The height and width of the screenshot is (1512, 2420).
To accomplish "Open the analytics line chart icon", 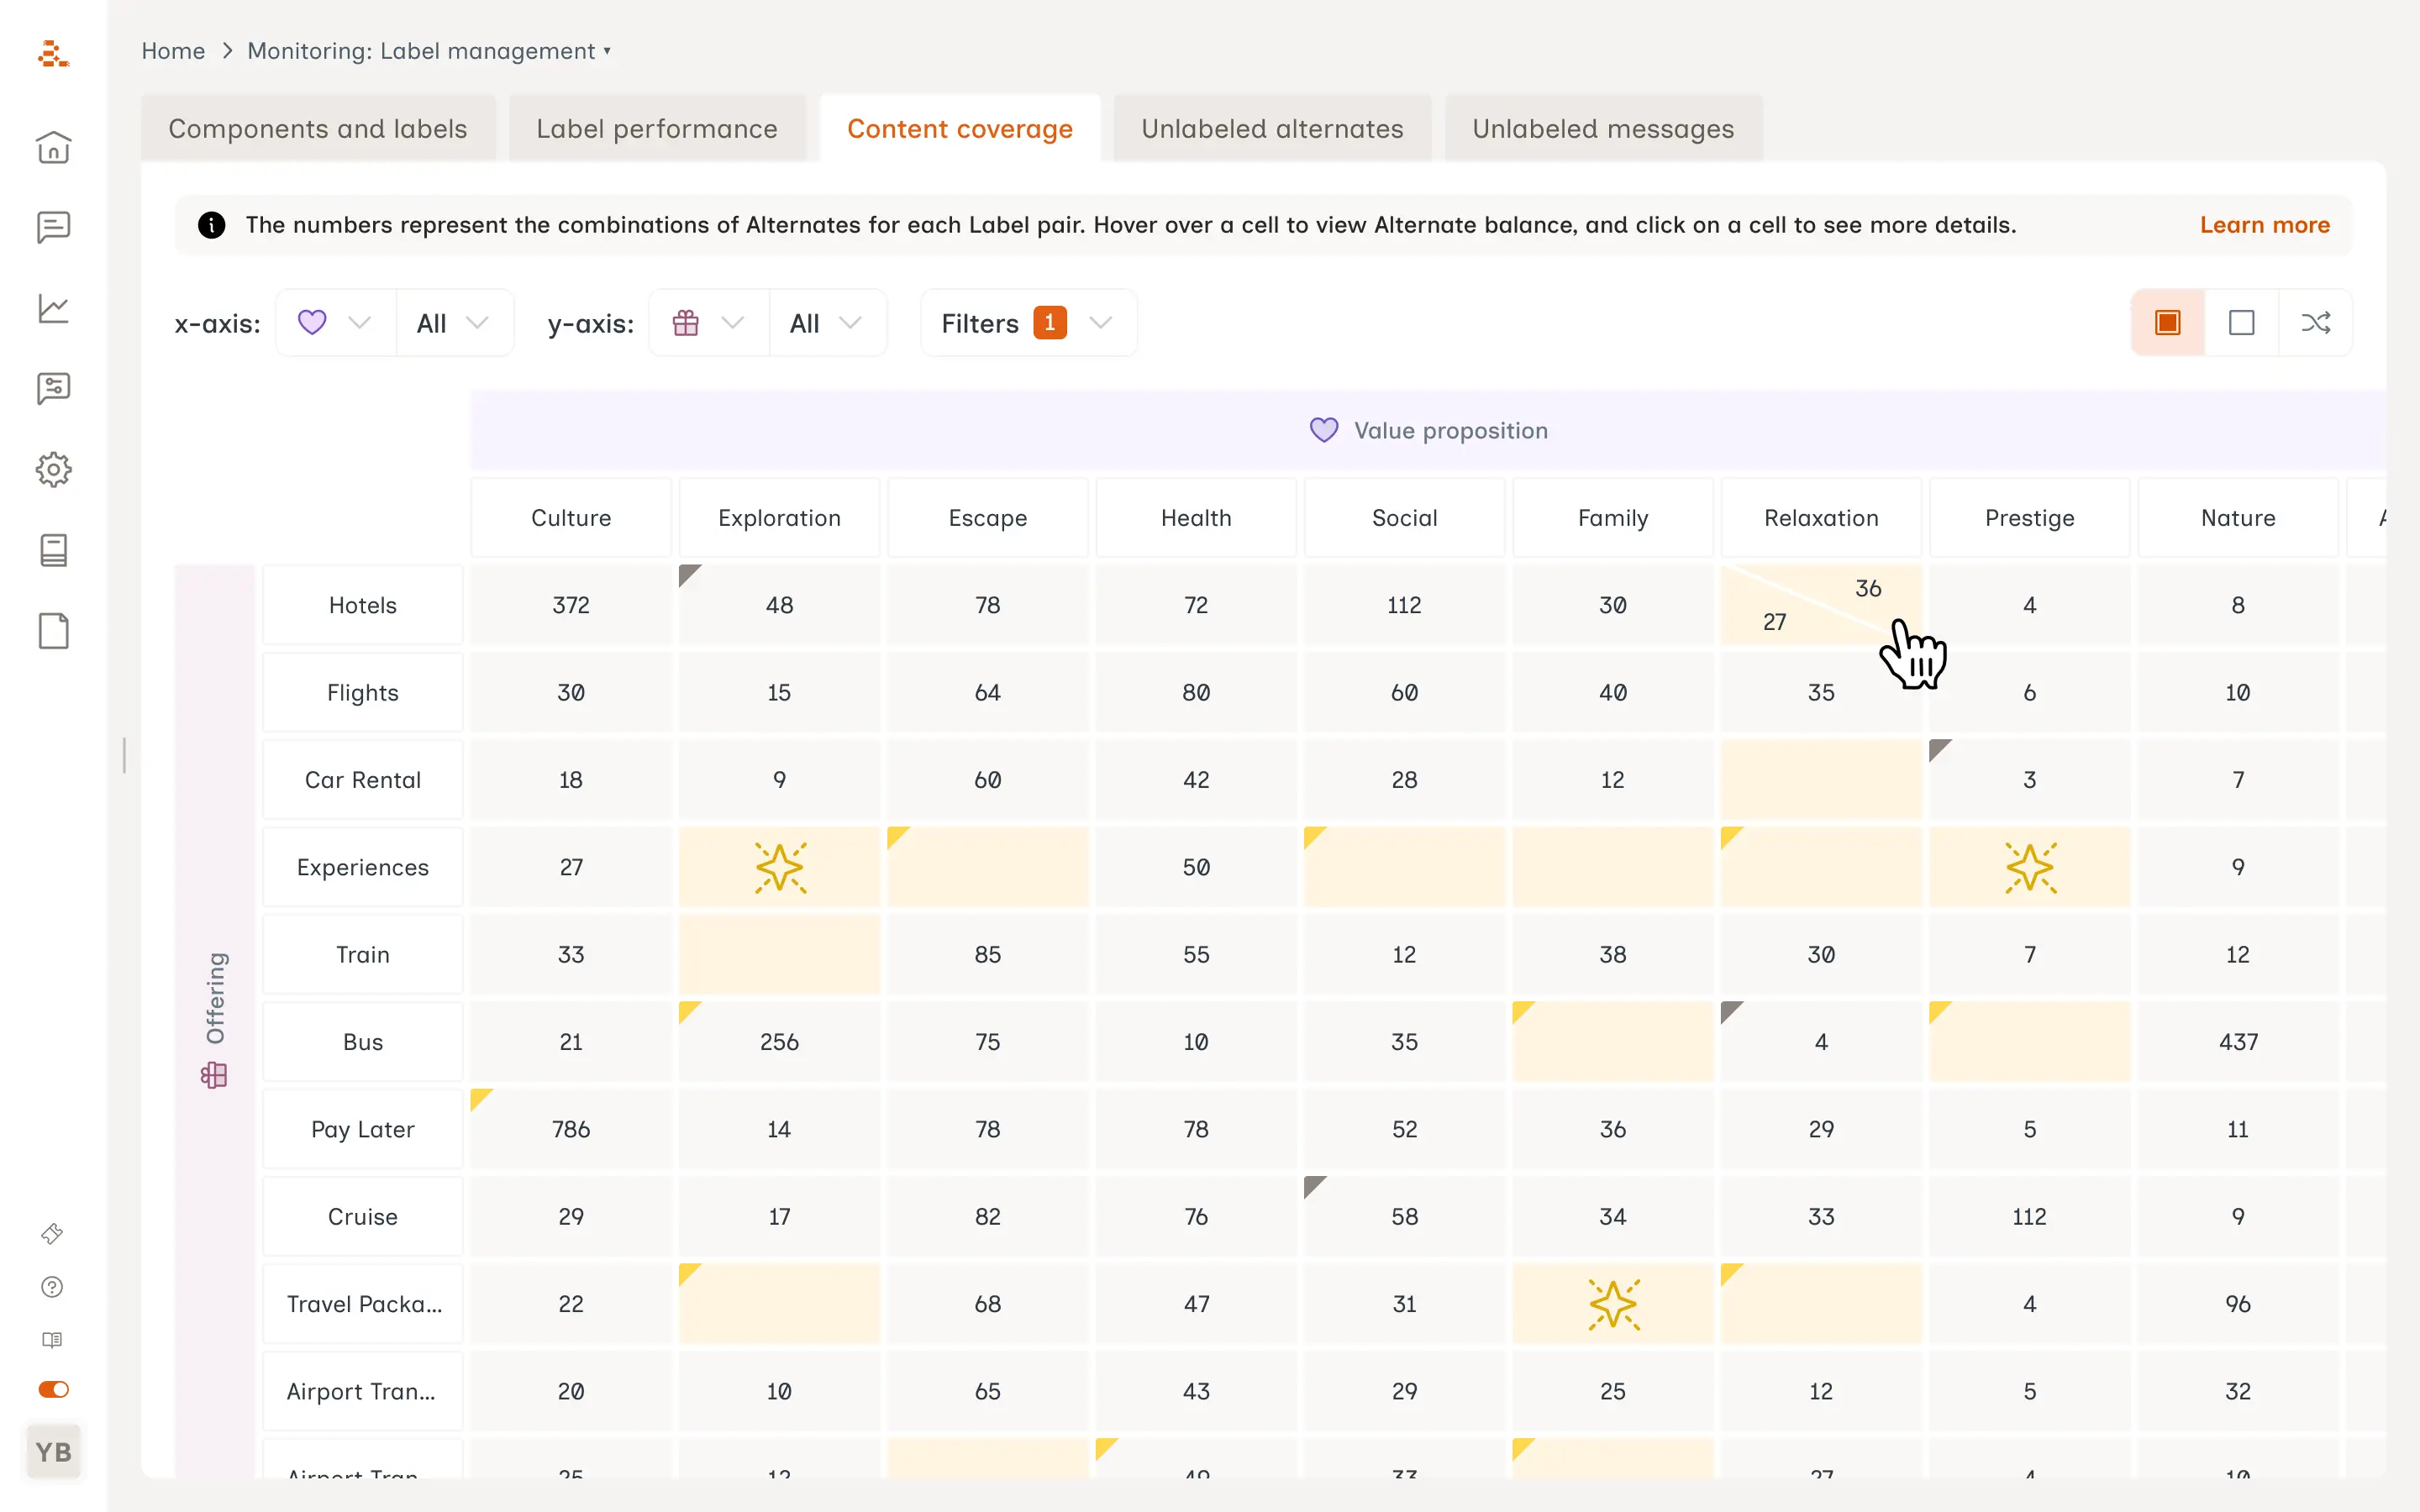I will [53, 308].
